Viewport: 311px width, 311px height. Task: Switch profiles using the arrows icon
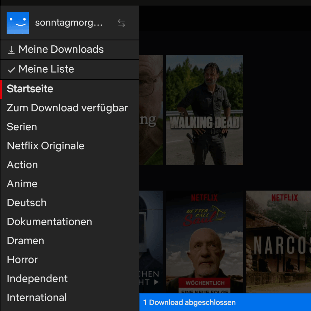(121, 23)
